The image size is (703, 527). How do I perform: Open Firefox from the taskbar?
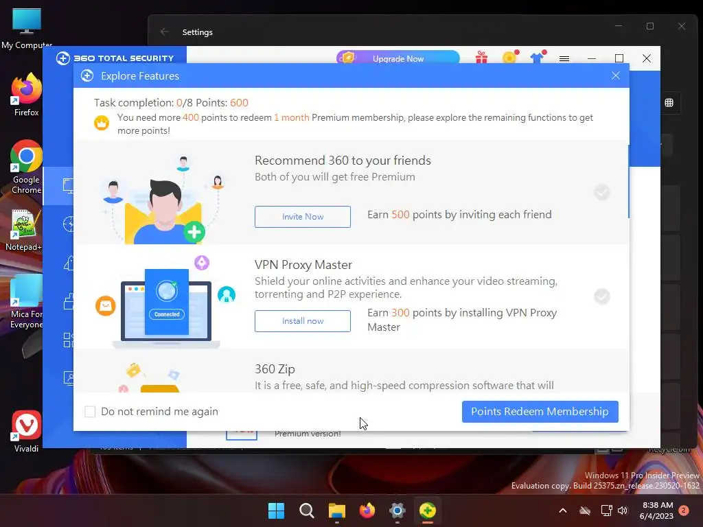coord(367,511)
